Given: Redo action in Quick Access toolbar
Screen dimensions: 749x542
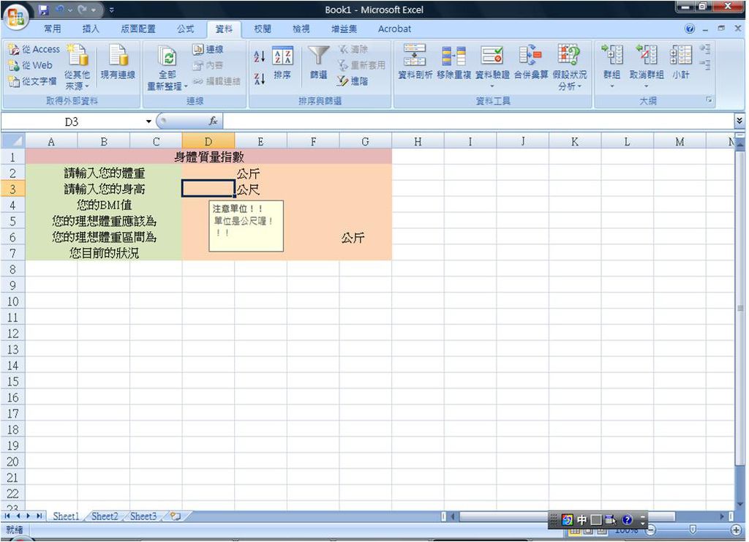Looking at the screenshot, I should (82, 10).
